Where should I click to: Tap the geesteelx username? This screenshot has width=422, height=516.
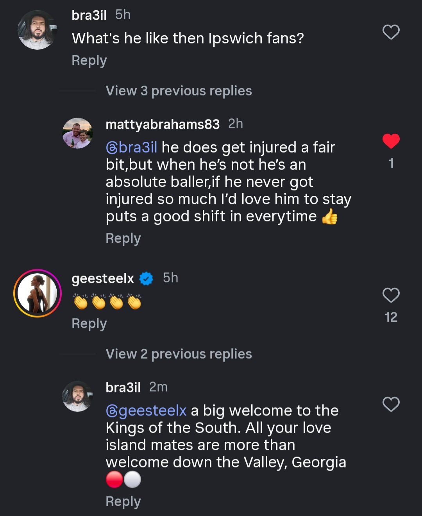coord(103,278)
